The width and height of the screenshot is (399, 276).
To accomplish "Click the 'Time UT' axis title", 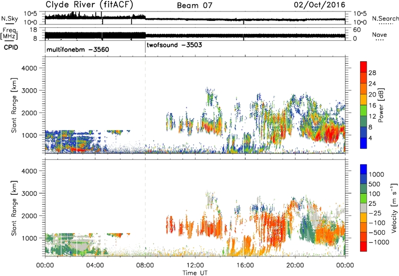I will pyautogui.click(x=195, y=273).
